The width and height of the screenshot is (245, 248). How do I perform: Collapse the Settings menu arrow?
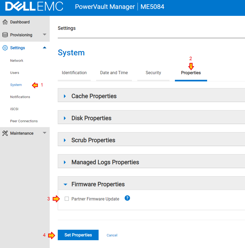coord(45,48)
